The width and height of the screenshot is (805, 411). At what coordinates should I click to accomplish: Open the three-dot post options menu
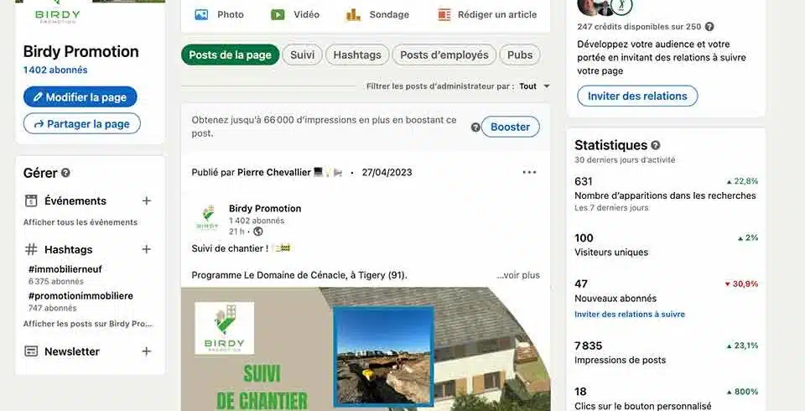(x=529, y=172)
